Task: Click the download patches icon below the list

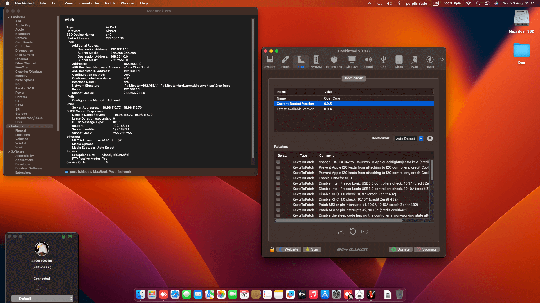Action: click(341, 231)
